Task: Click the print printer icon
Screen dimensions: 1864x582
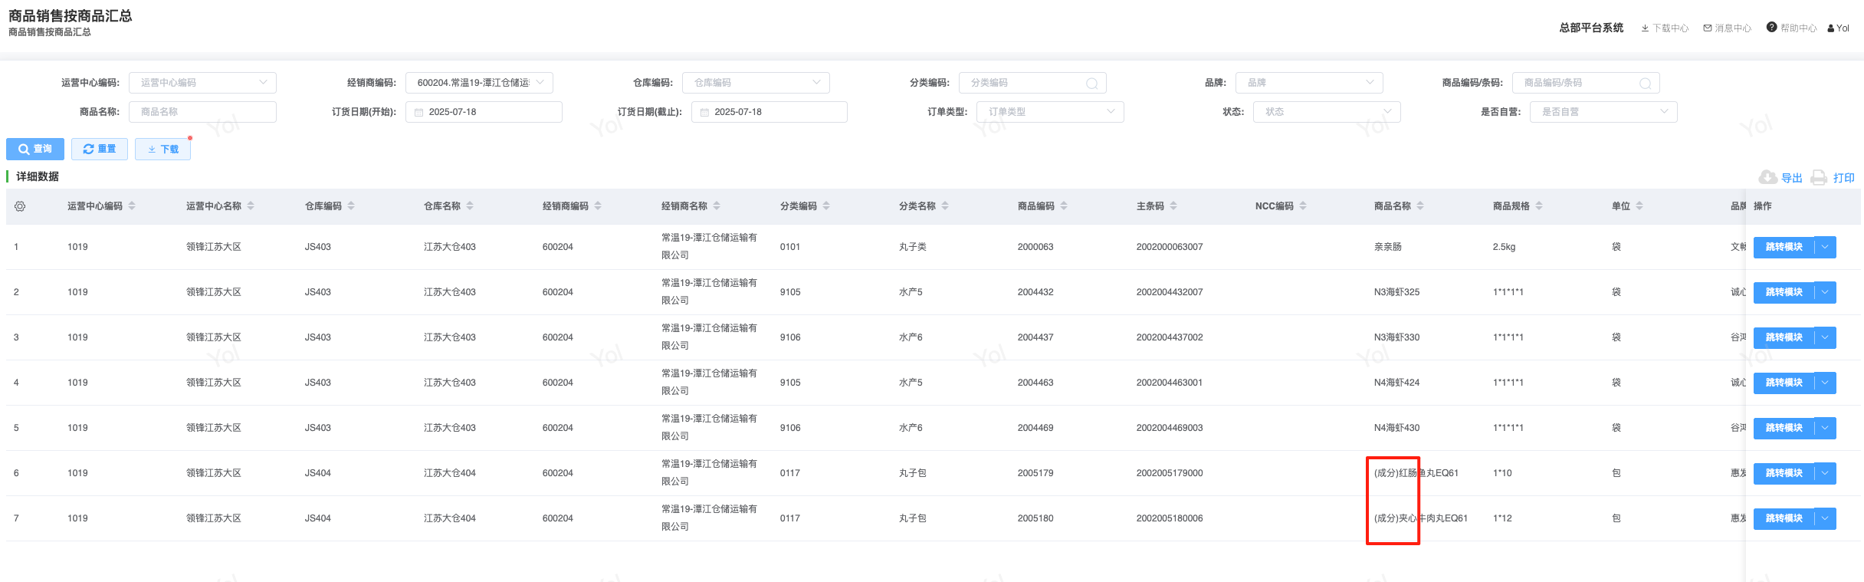Action: 1819,178
